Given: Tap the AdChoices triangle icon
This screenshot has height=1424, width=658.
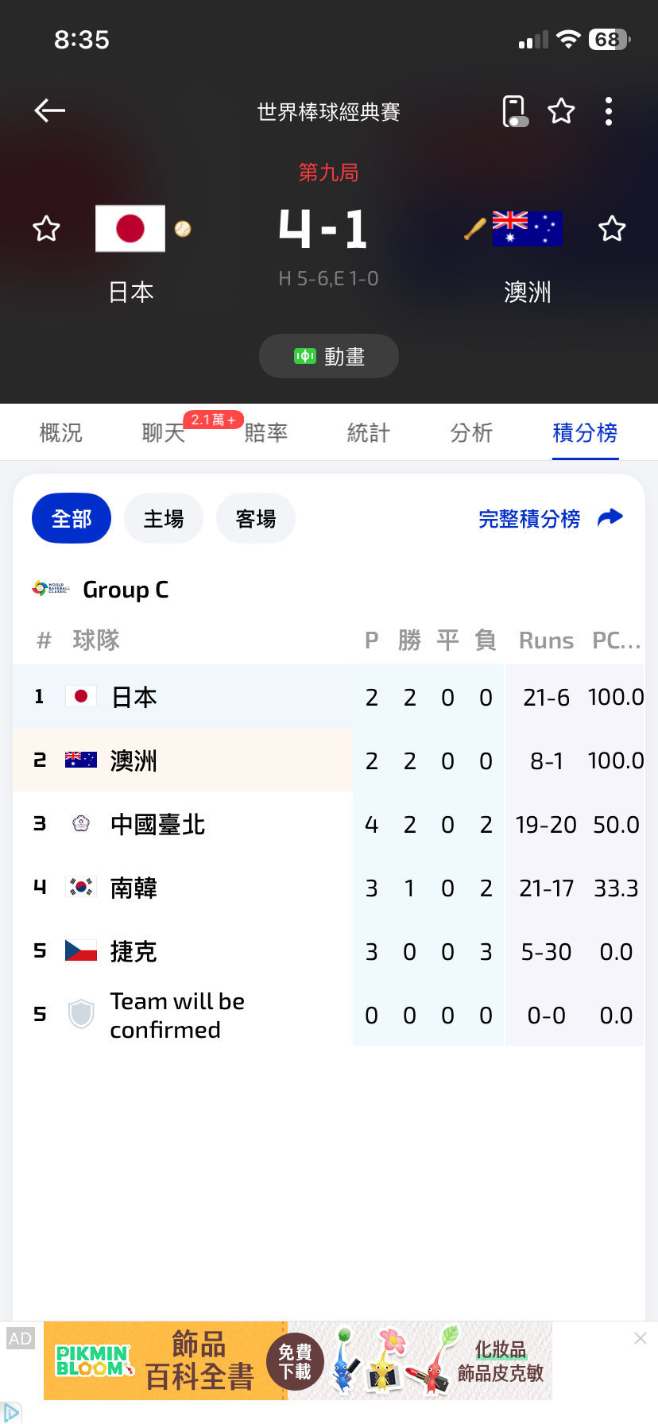Looking at the screenshot, I should coord(11,1413).
